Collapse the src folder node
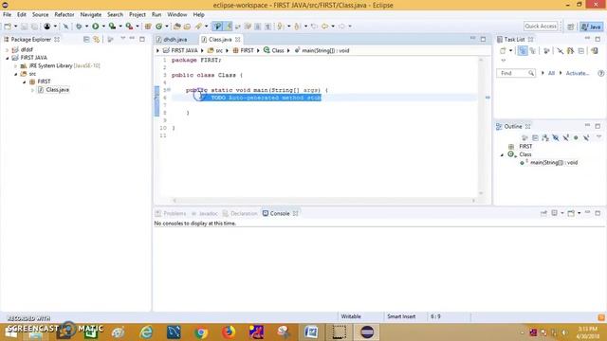 pyautogui.click(x=15, y=74)
